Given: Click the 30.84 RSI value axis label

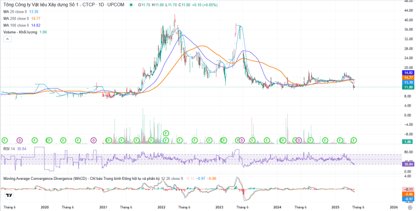Looking at the screenshot, I should click(x=407, y=165).
